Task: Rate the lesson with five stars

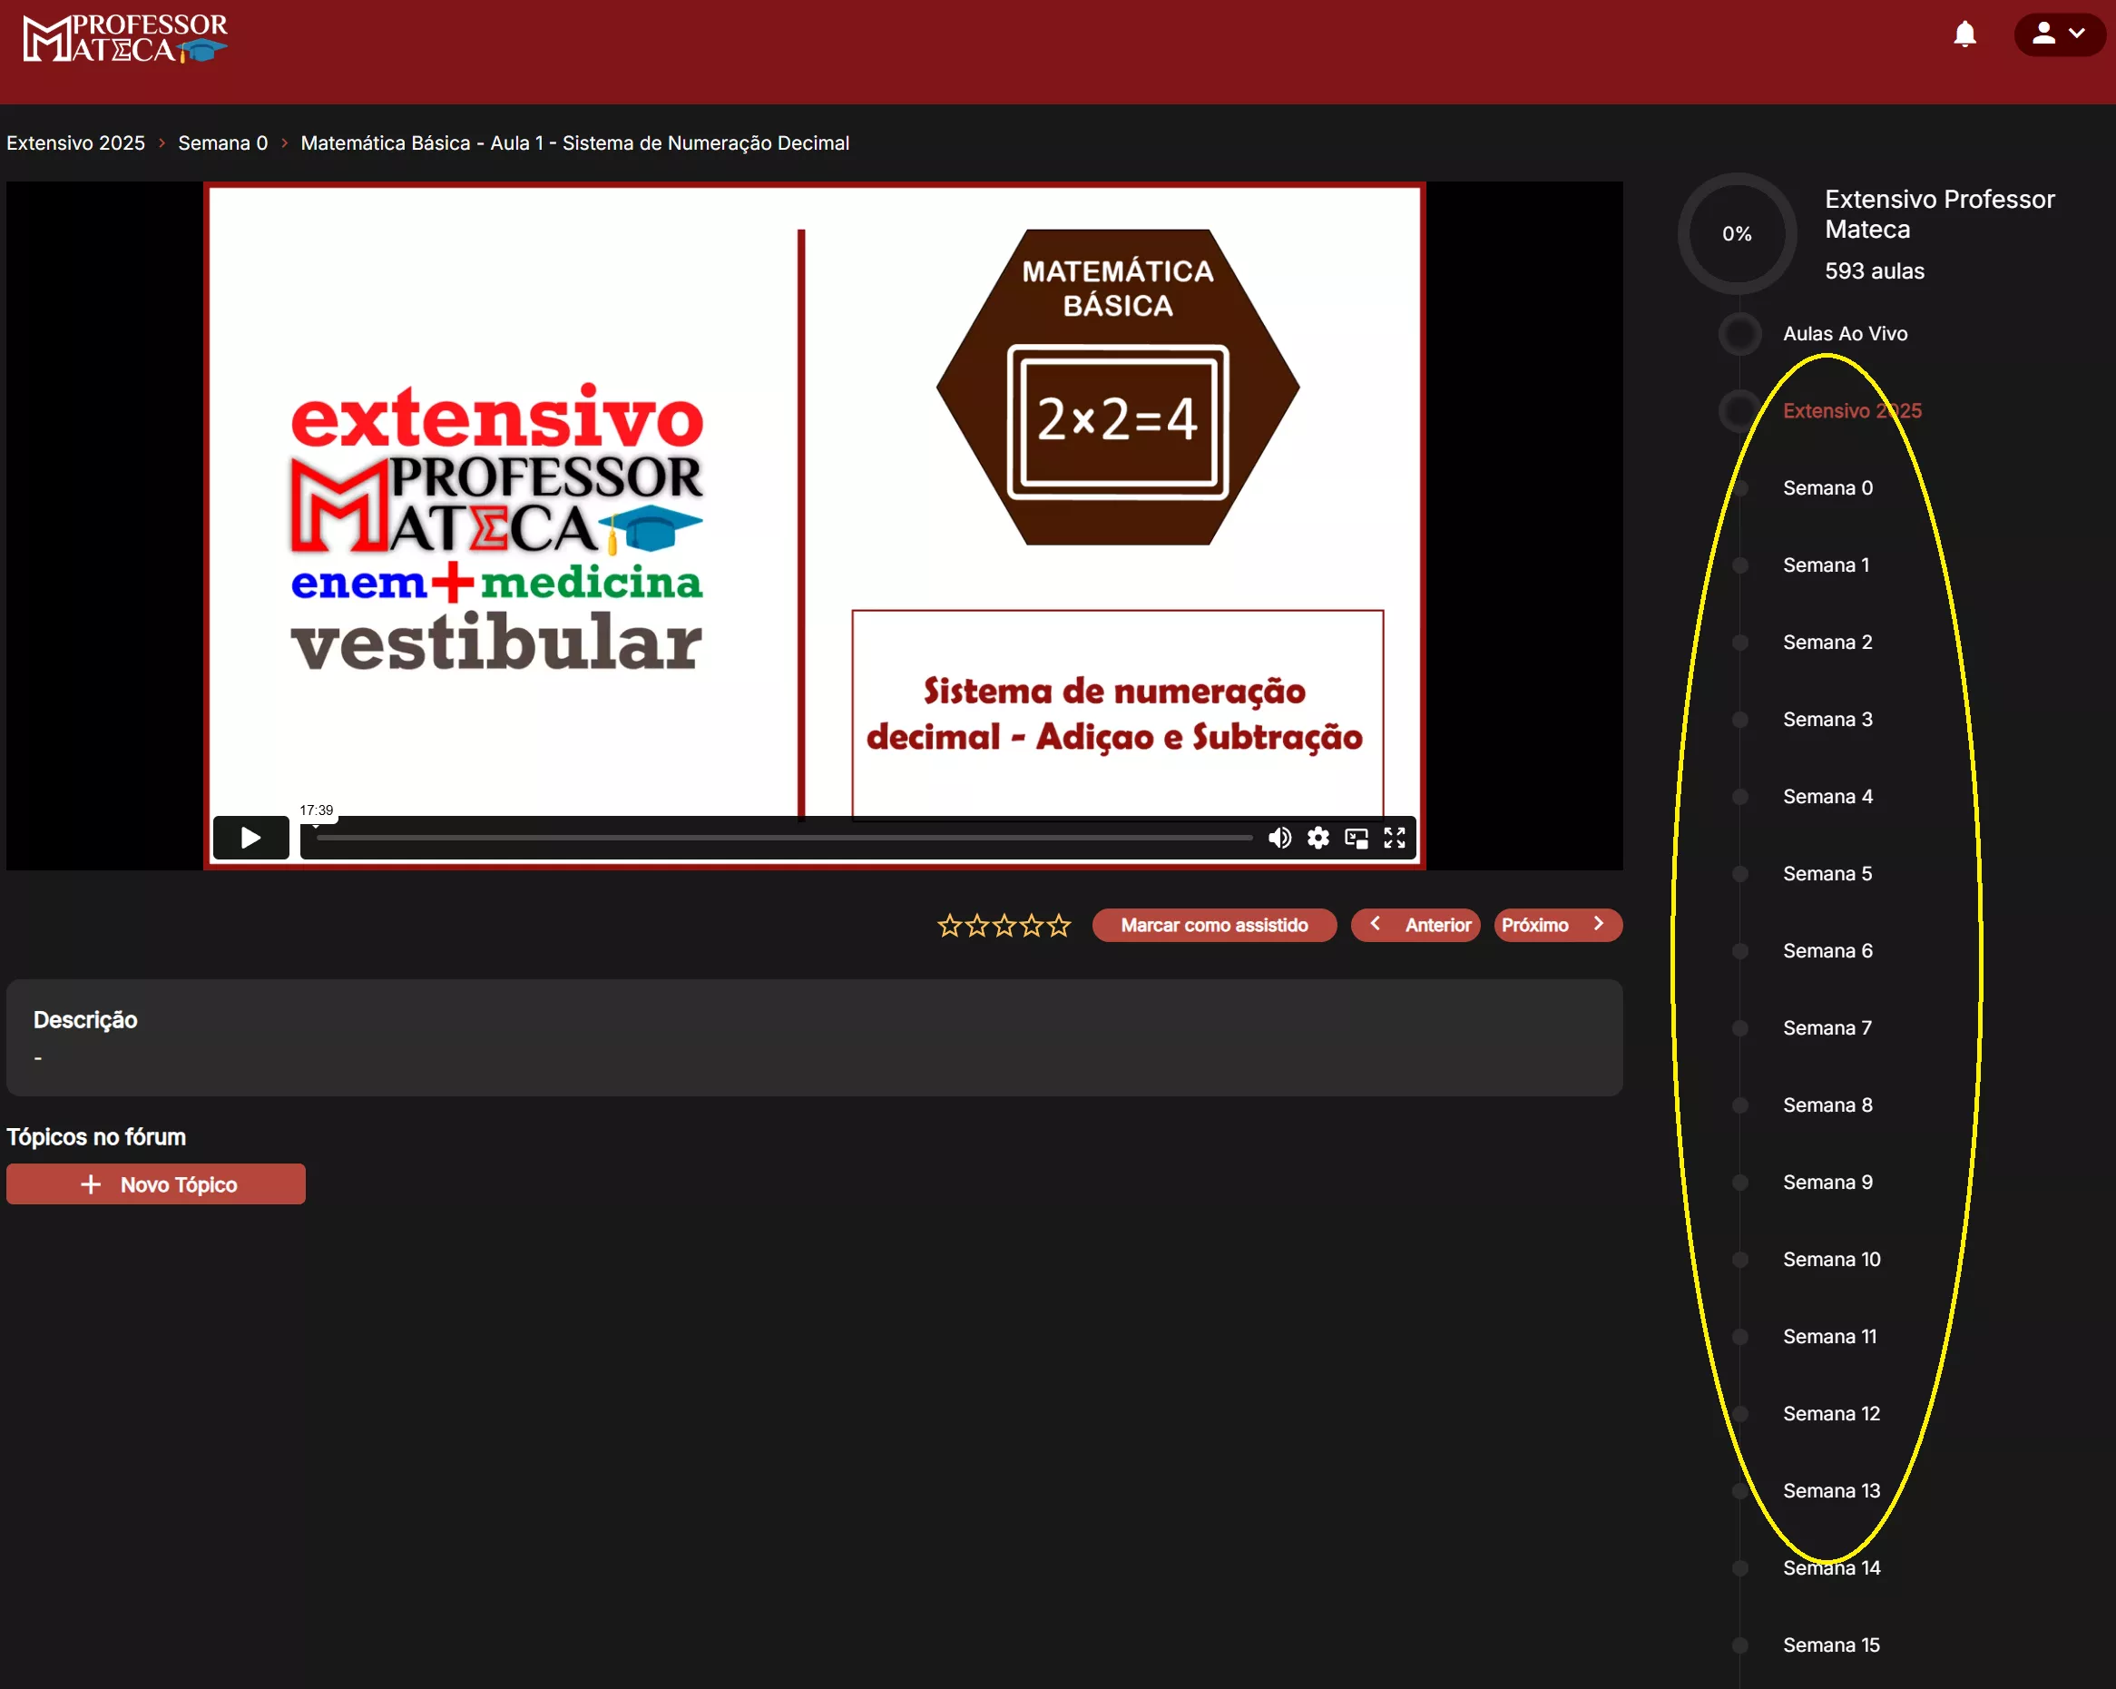Action: (x=1058, y=926)
